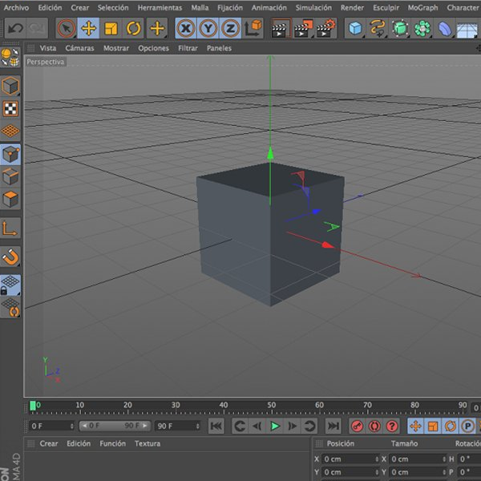Screen dimensions: 481x481
Task: Open the viewport Filtrar dropdown
Action: [188, 48]
